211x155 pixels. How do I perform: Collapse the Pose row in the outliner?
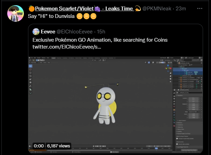click(x=180, y=66)
